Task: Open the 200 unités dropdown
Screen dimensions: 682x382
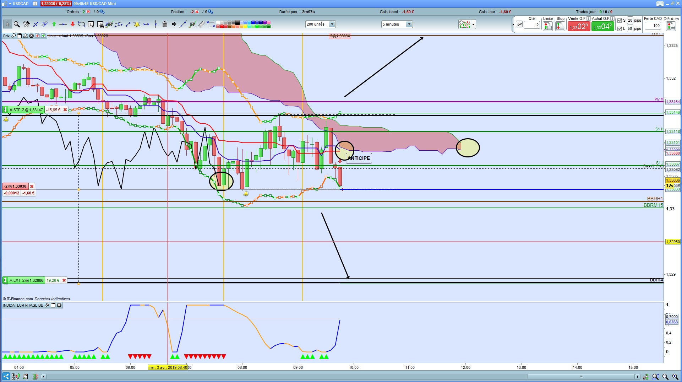Action: (x=320, y=24)
